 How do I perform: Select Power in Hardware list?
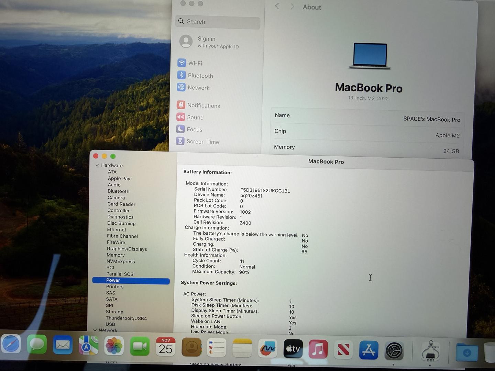(113, 280)
